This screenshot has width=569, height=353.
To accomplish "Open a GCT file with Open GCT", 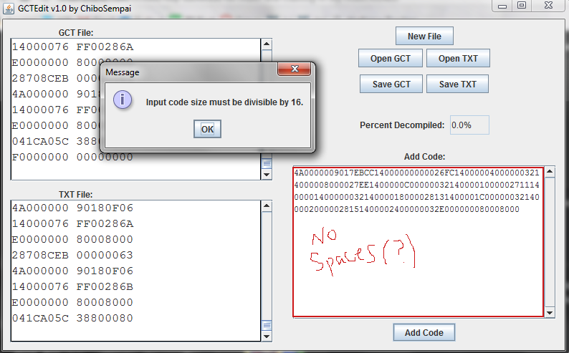I will pyautogui.click(x=390, y=58).
